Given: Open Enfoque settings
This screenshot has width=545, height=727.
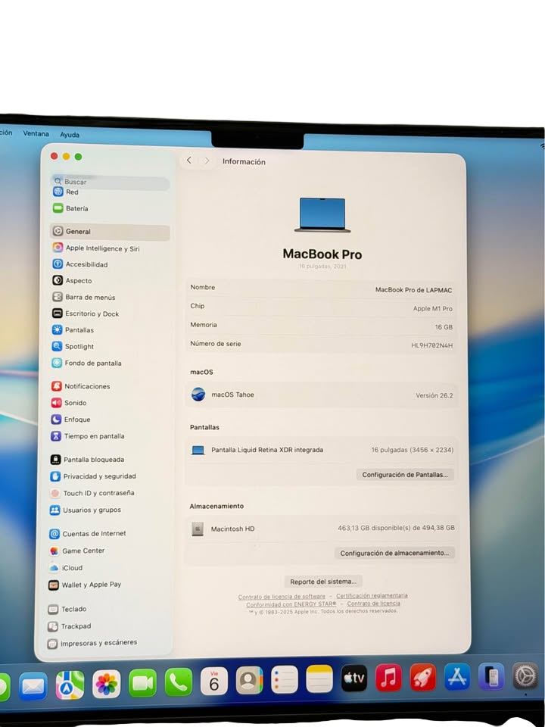Looking at the screenshot, I should (70, 419).
